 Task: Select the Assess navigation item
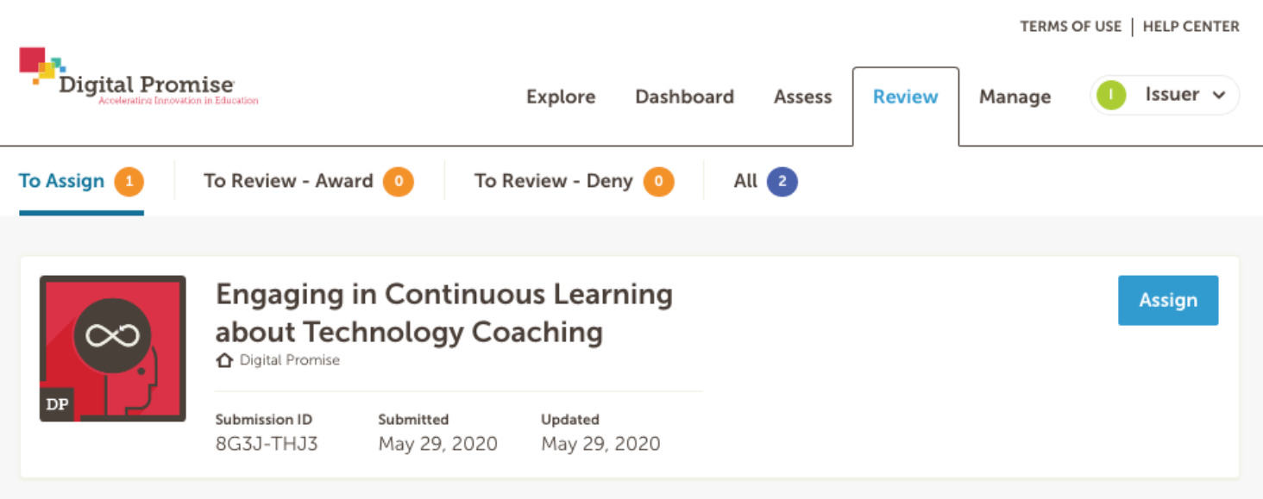click(x=803, y=97)
